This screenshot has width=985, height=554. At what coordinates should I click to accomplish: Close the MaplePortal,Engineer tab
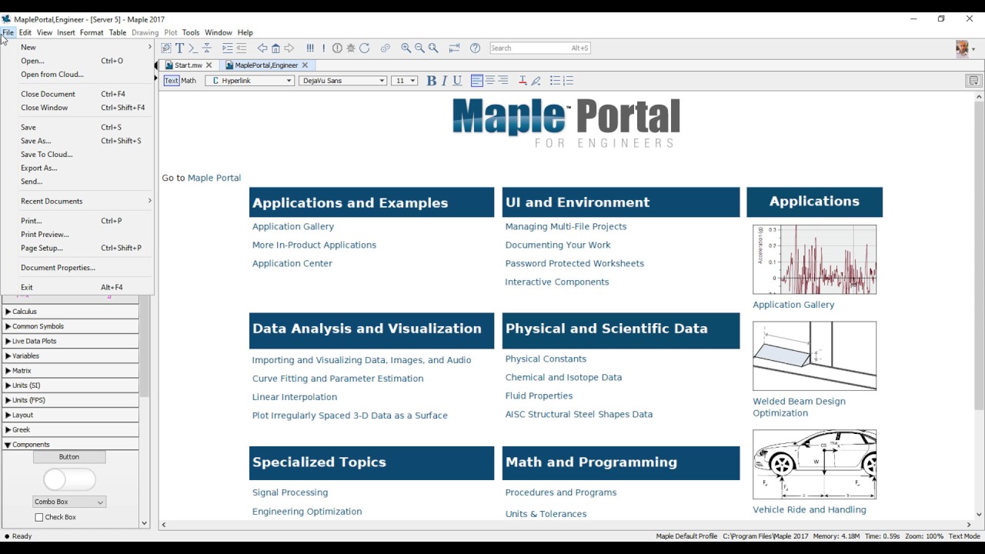pos(305,65)
